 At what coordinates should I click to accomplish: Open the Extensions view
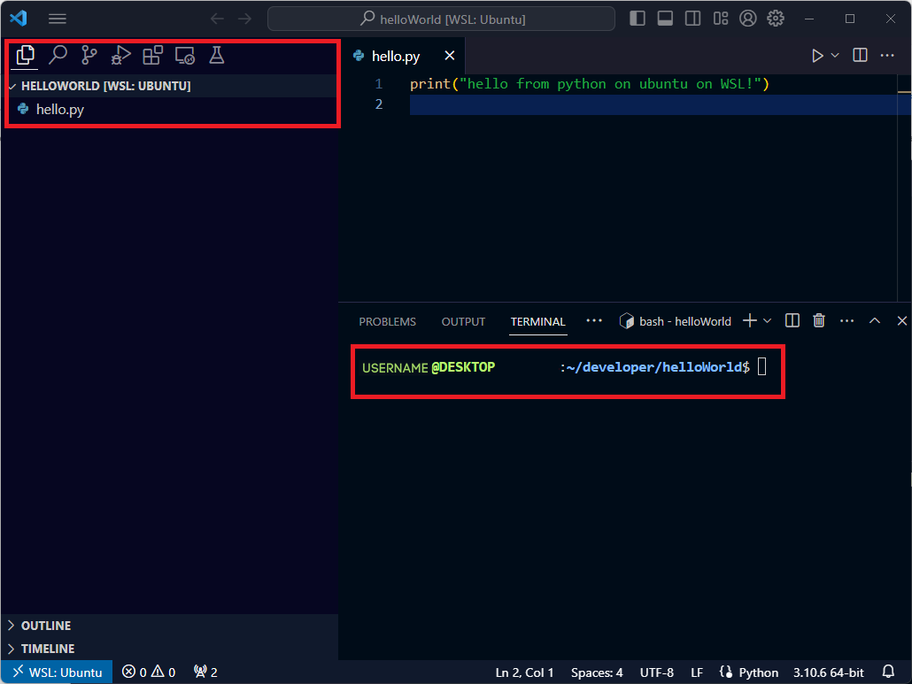tap(151, 56)
